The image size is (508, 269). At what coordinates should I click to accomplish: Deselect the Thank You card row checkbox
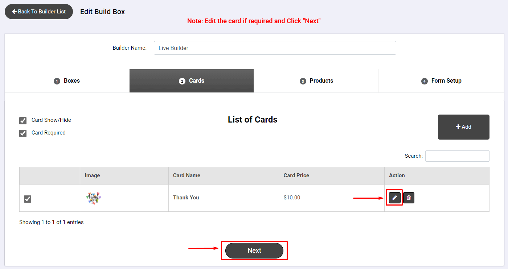28,199
